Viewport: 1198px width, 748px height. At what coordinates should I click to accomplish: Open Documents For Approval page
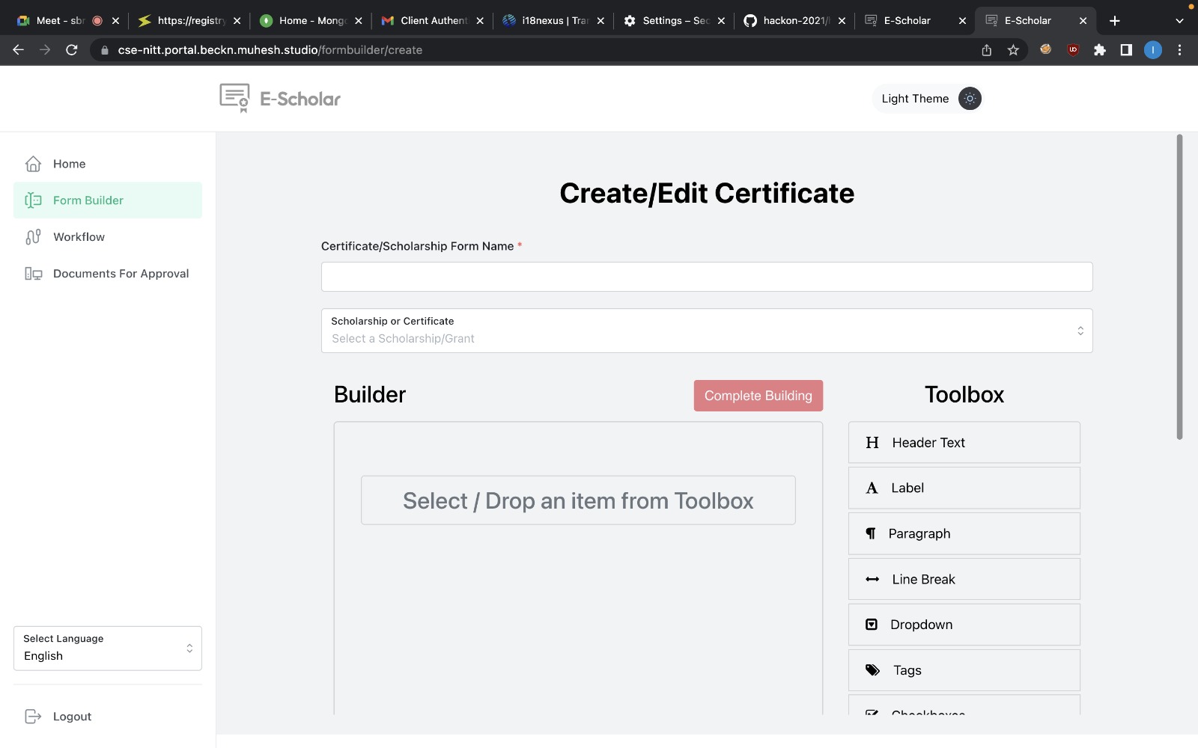click(x=108, y=274)
